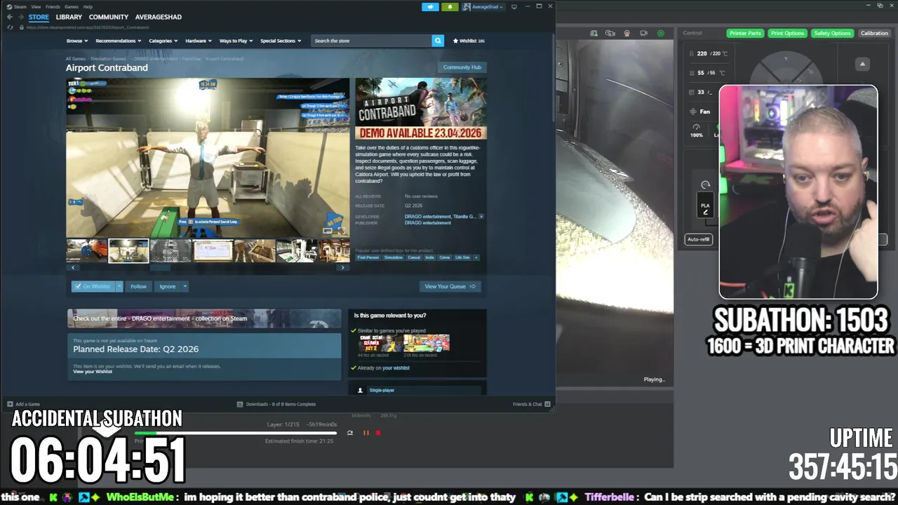
Task: Open Hardware dropdown menu
Action: pyautogui.click(x=199, y=41)
